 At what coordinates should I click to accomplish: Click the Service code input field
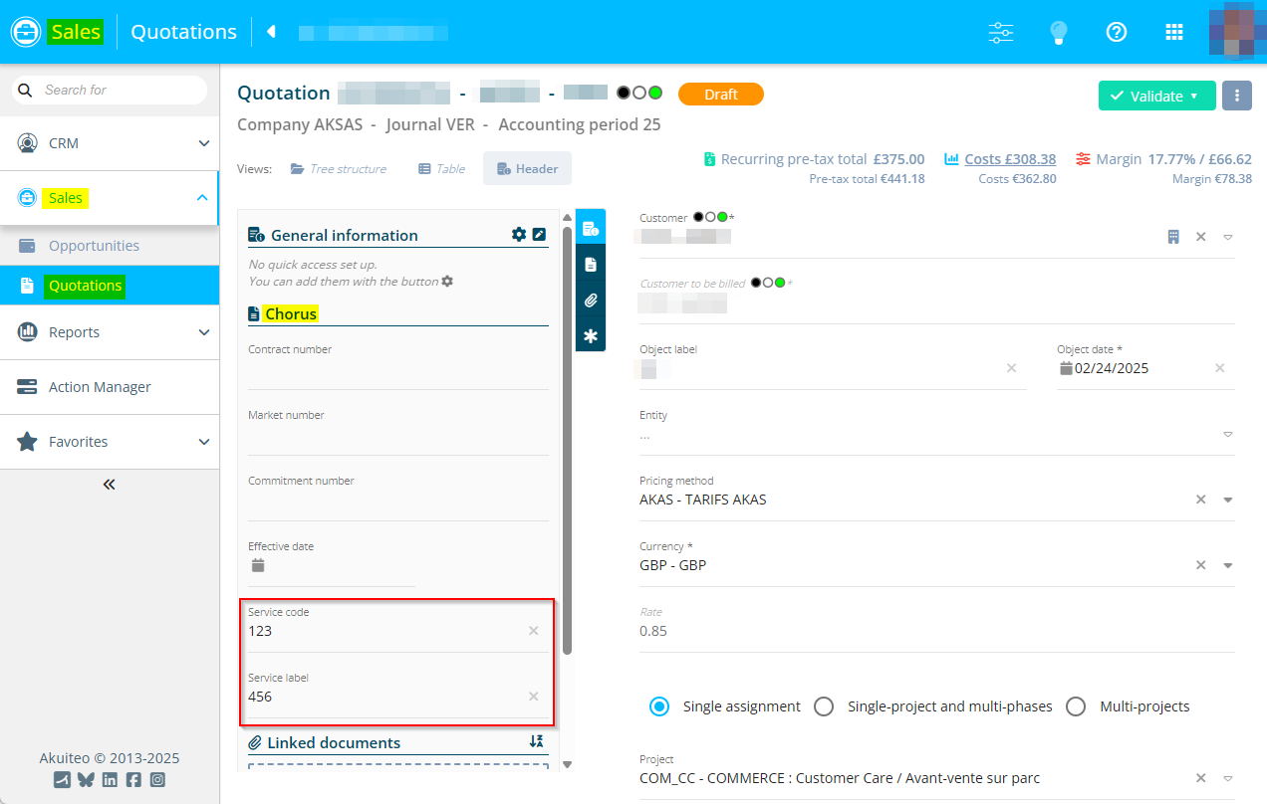383,631
